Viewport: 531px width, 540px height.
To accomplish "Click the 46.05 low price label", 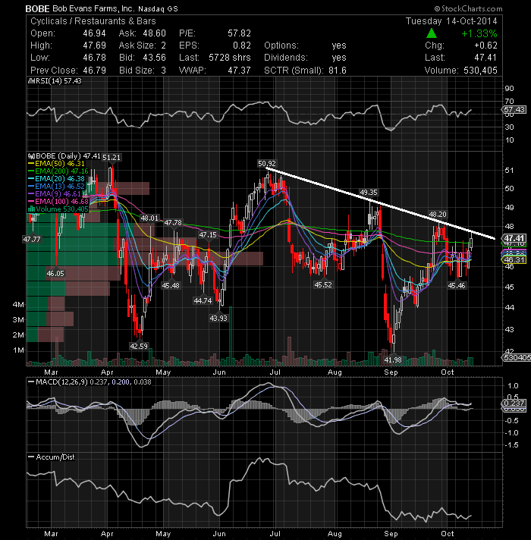I will 55,274.
